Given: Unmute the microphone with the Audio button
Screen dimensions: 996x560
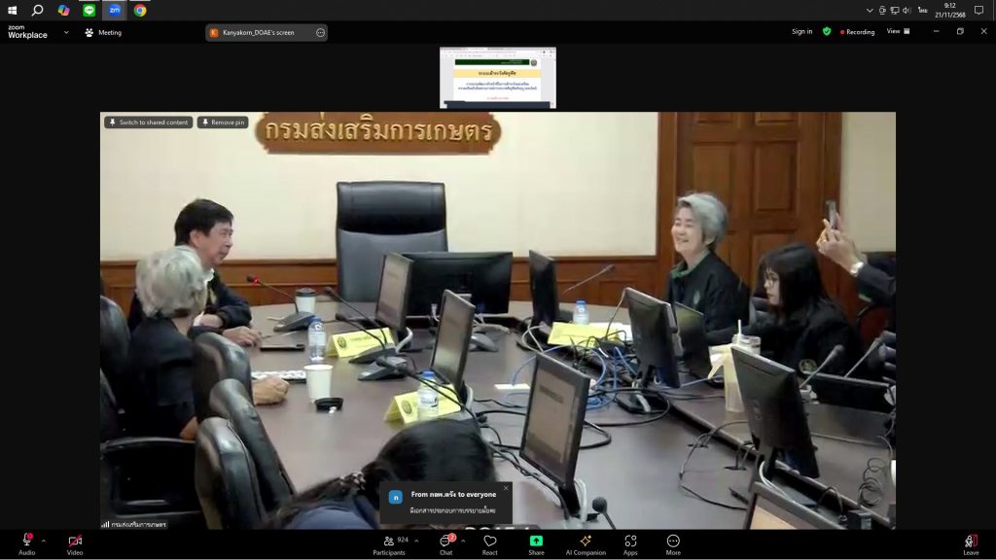Looking at the screenshot, I should [x=26, y=542].
